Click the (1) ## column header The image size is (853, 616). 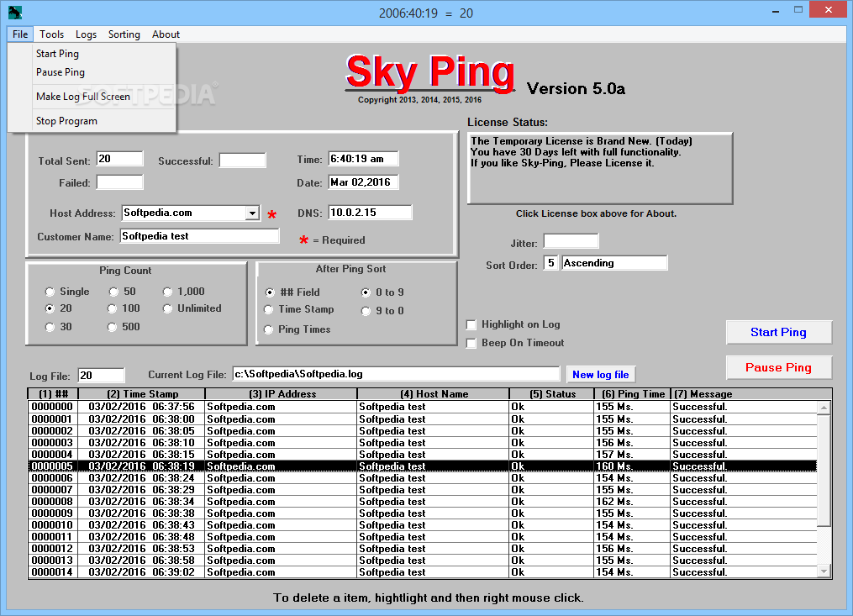[53, 394]
